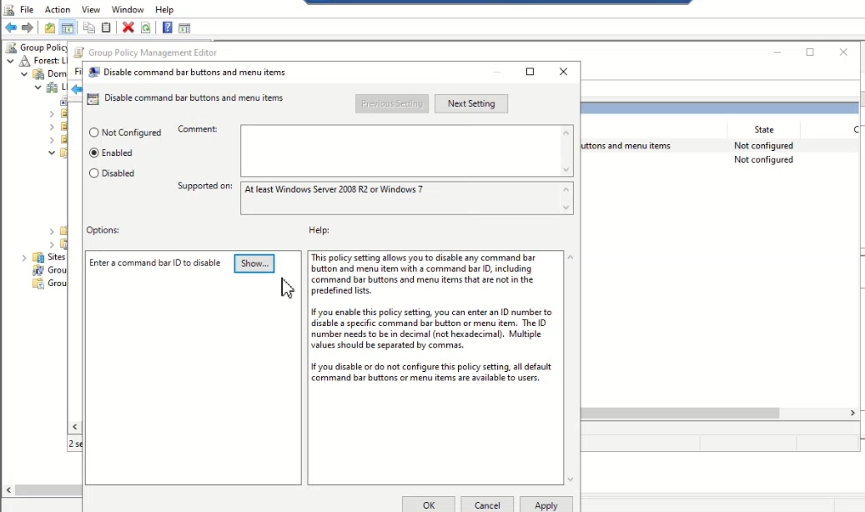Open the Action menu
Image resolution: width=865 pixels, height=512 pixels.
[x=57, y=9]
